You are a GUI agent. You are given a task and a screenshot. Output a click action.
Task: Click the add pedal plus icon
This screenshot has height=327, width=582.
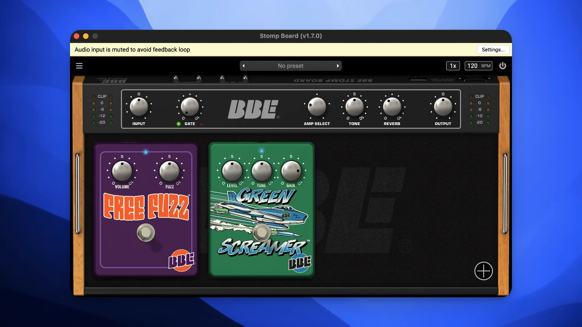pyautogui.click(x=483, y=271)
